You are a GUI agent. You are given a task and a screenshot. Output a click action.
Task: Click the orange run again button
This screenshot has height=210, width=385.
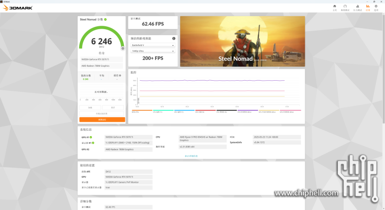click(x=102, y=120)
